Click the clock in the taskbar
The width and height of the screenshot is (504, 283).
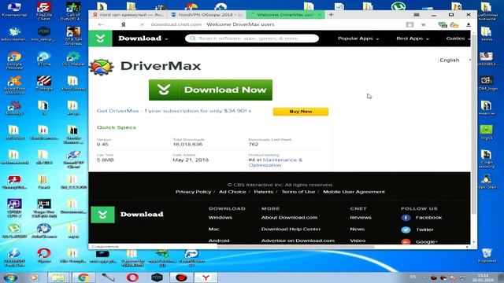click(x=483, y=277)
